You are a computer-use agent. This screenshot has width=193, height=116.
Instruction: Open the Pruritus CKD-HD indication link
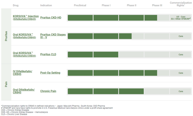(51, 17)
